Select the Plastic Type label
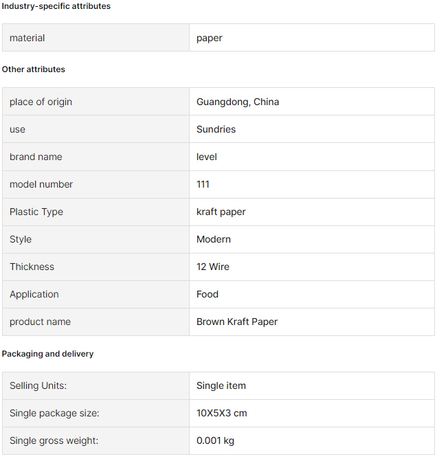Viewport: 437px width, 459px height. coord(36,212)
